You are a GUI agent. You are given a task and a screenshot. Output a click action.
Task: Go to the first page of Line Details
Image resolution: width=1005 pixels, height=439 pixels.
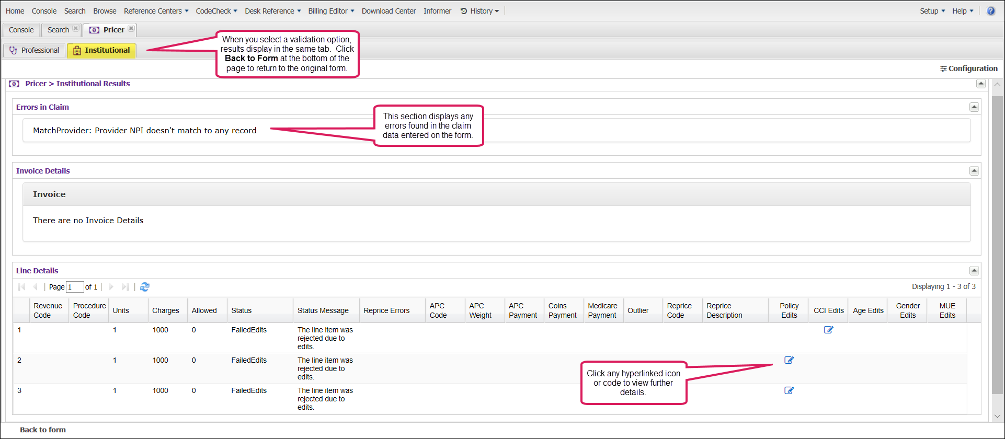tap(21, 287)
